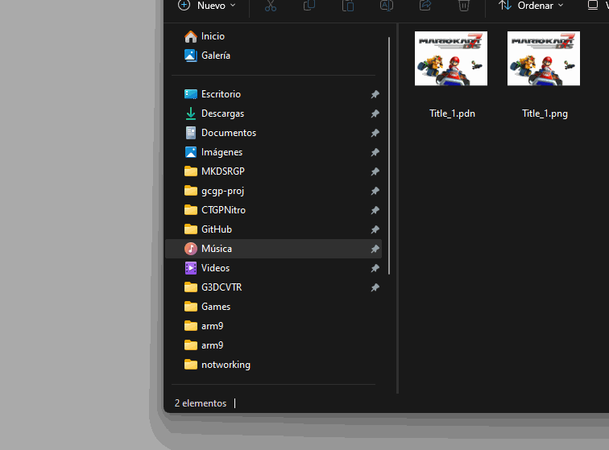Viewport: 609px width, 450px height.
Task: Open the Ordenar sort dropdown
Action: [531, 6]
